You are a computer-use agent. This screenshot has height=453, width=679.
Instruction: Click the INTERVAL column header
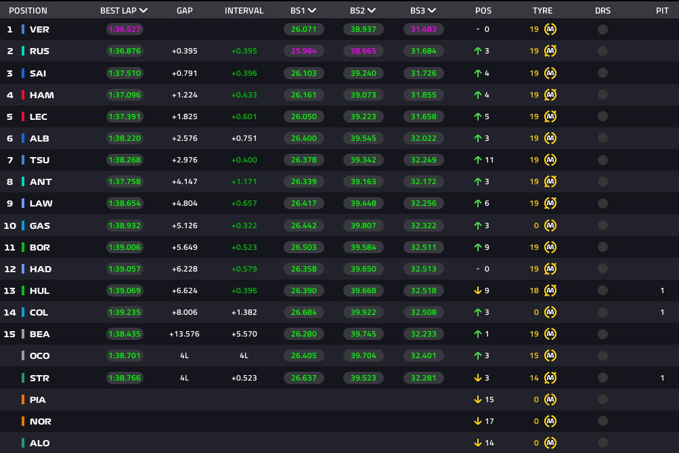(244, 11)
